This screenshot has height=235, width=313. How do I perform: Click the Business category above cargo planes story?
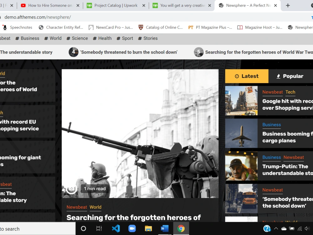click(x=271, y=124)
